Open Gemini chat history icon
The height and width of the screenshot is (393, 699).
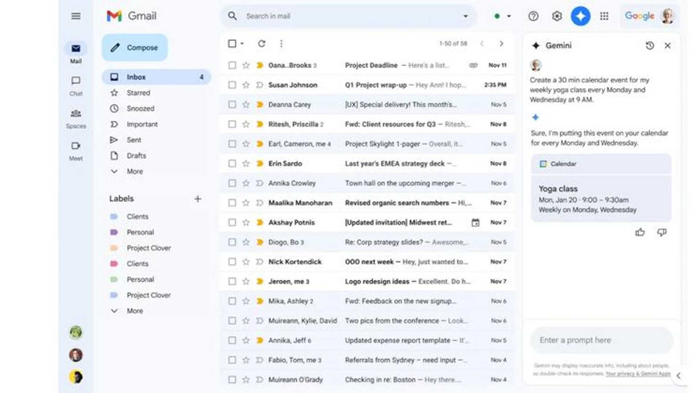click(649, 45)
